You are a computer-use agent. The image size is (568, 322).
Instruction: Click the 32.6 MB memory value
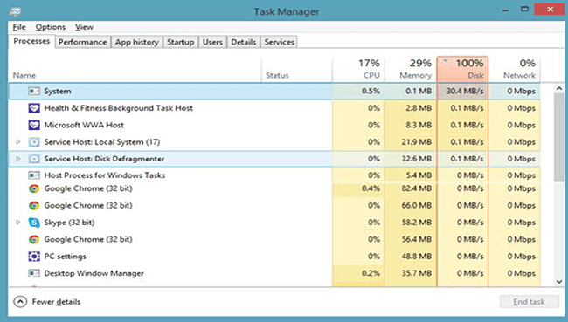pyautogui.click(x=416, y=159)
